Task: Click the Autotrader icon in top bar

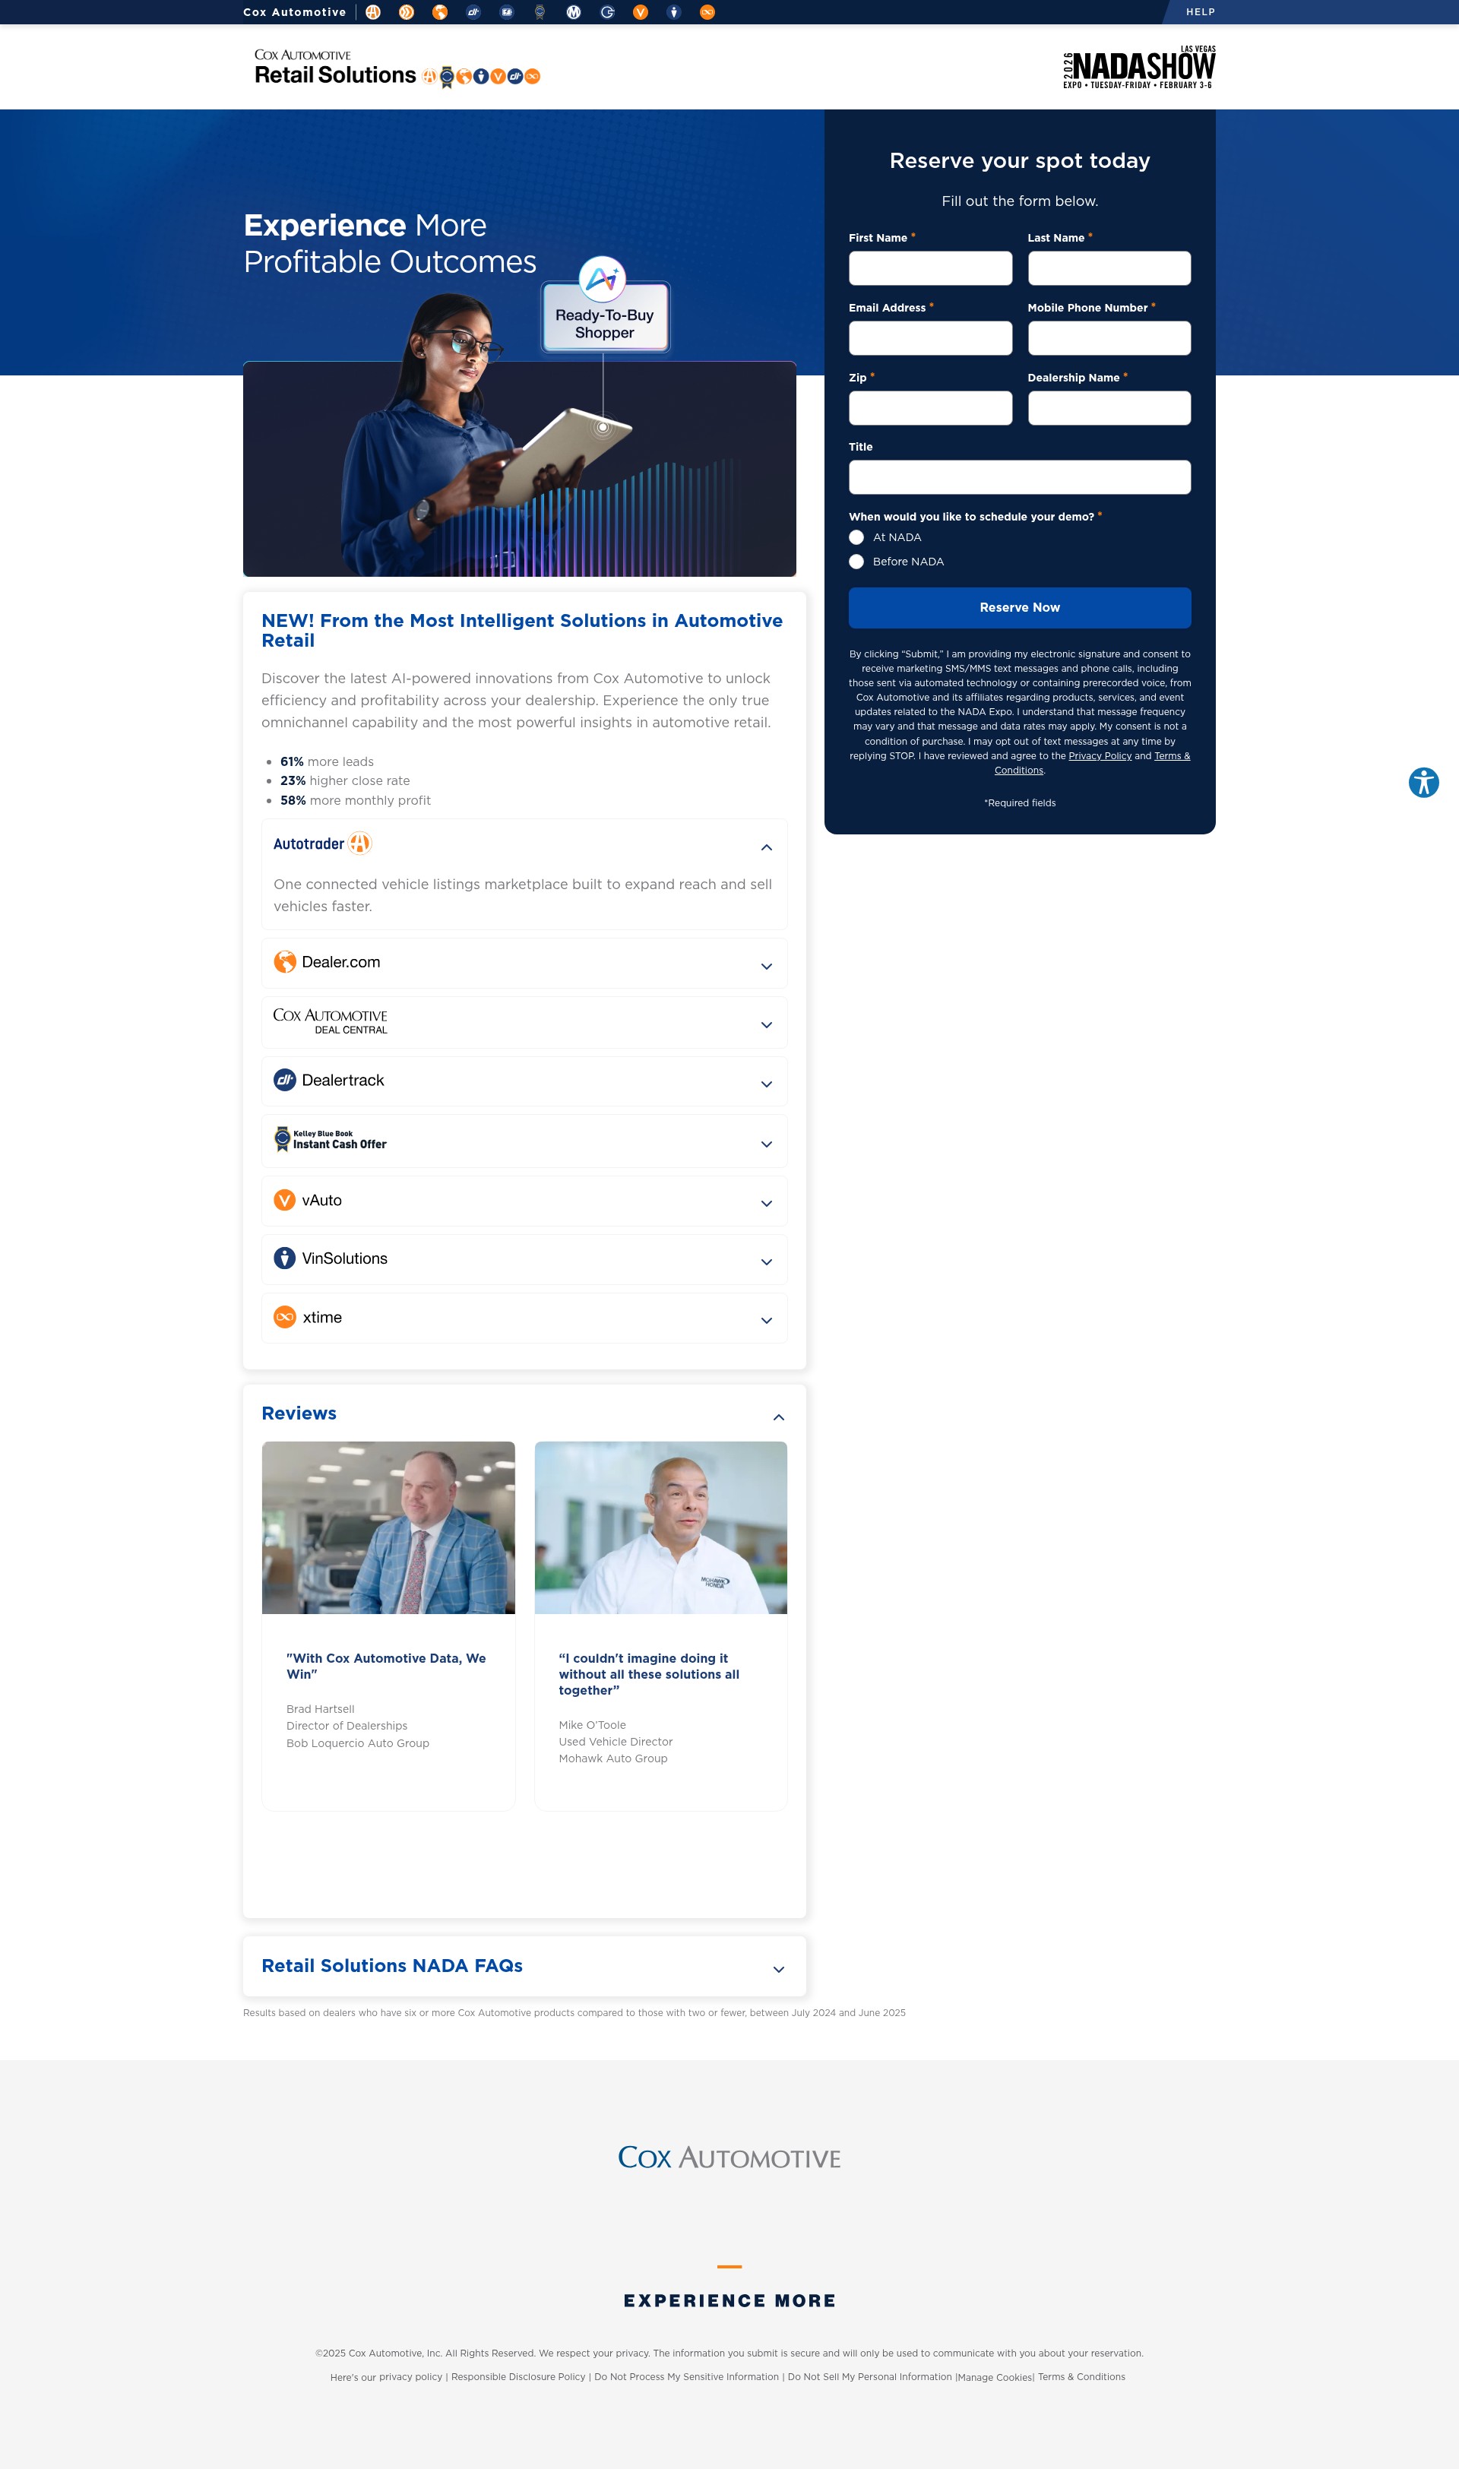Action: [372, 12]
